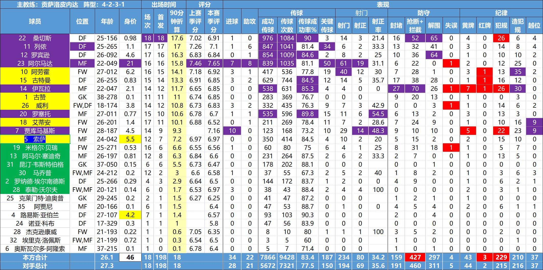Click the team total 身价 cell 46
Image resolution: width=543 pixels, height=270 pixels.
[130, 257]
